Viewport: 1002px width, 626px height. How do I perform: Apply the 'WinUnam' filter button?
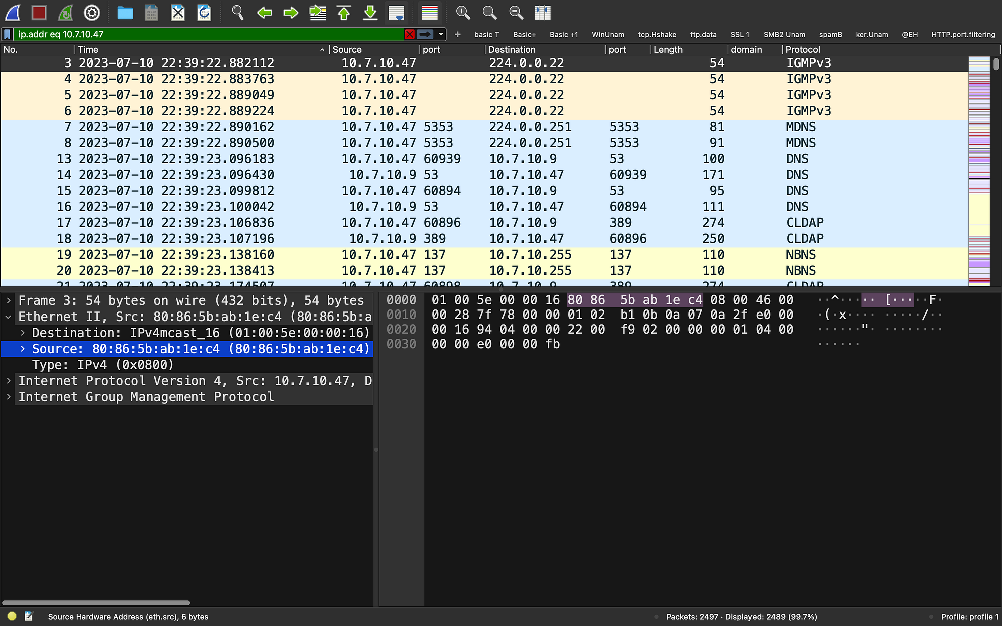(608, 34)
